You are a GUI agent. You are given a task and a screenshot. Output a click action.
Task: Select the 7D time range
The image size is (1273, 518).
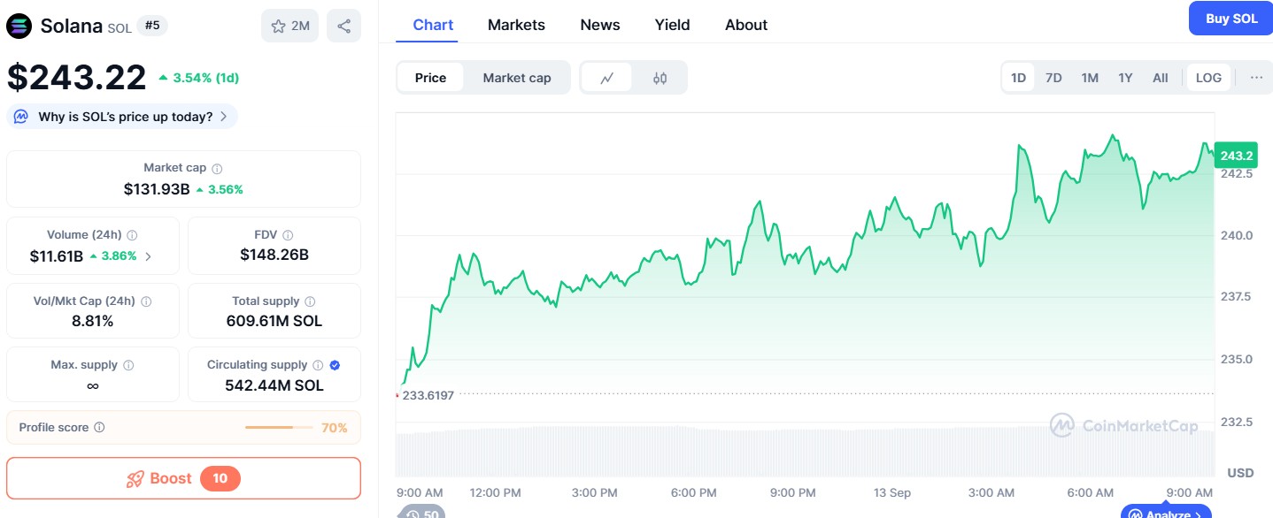coord(1053,78)
